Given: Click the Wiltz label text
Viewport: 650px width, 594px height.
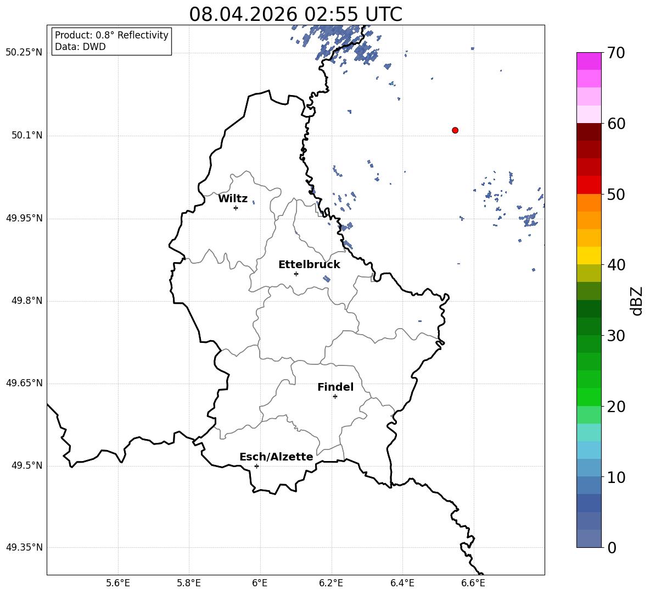Looking at the screenshot, I should point(233,199).
